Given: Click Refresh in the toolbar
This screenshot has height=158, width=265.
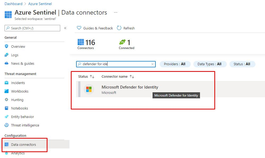Looking at the screenshot, I should click(x=126, y=28).
